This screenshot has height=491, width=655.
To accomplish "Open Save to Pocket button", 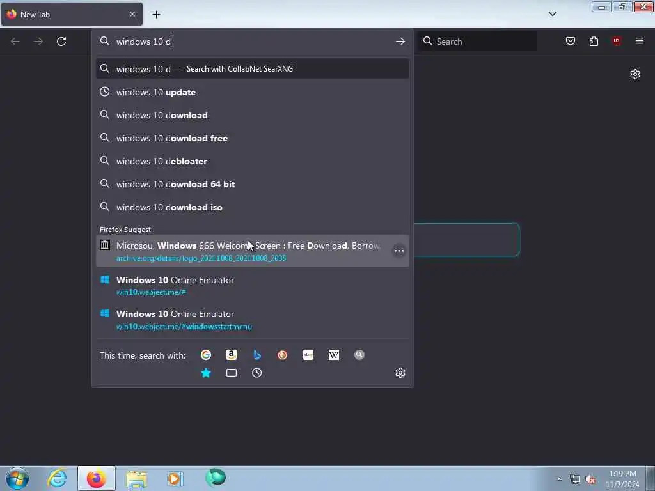I will [x=571, y=41].
